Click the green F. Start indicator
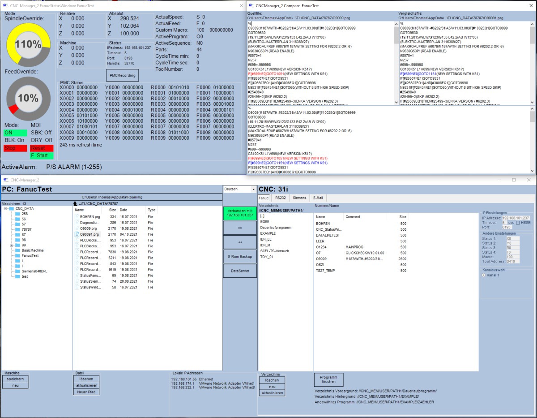Screen dimensions: 537x418 (x=42, y=155)
